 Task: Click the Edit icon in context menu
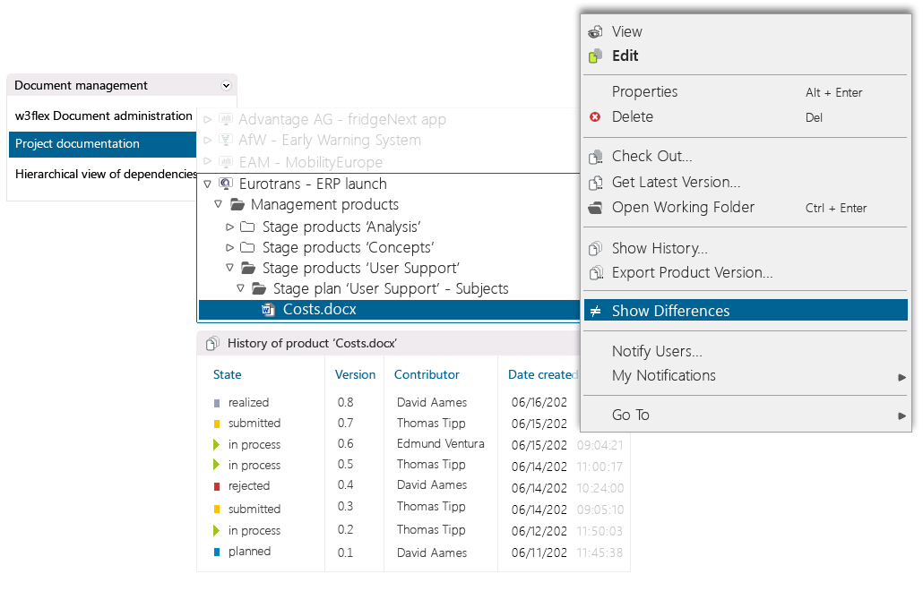pos(595,56)
